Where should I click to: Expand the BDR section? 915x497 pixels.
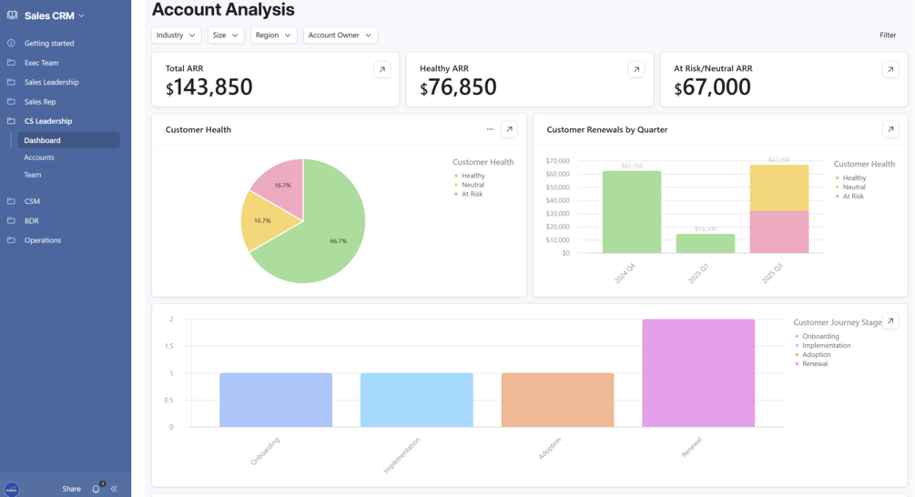point(32,220)
